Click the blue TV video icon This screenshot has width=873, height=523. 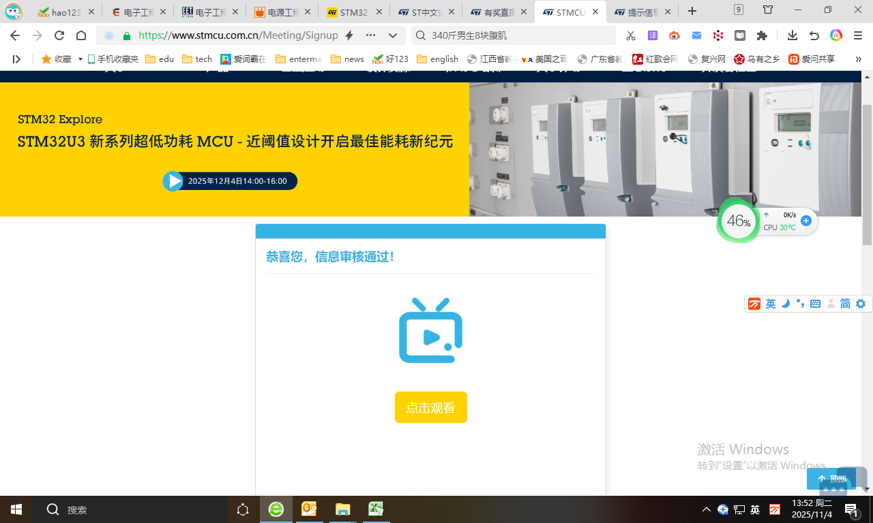tap(430, 330)
